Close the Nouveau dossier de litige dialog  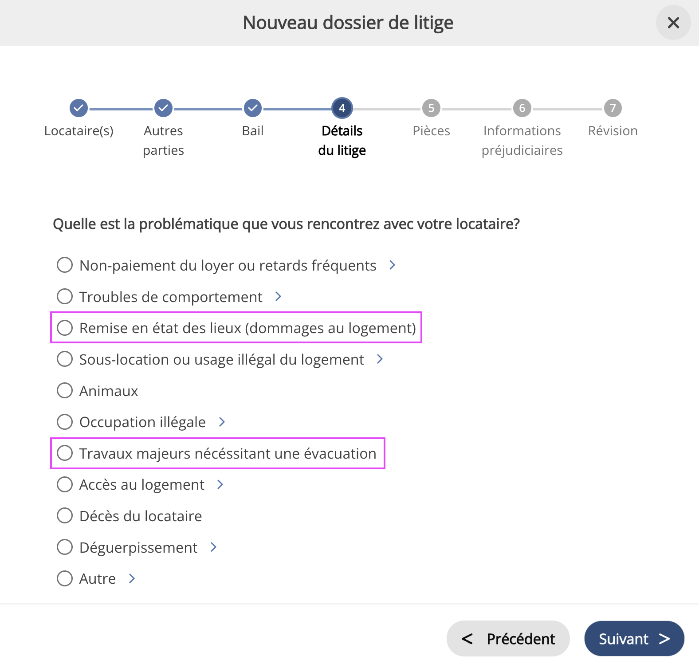[x=673, y=23]
